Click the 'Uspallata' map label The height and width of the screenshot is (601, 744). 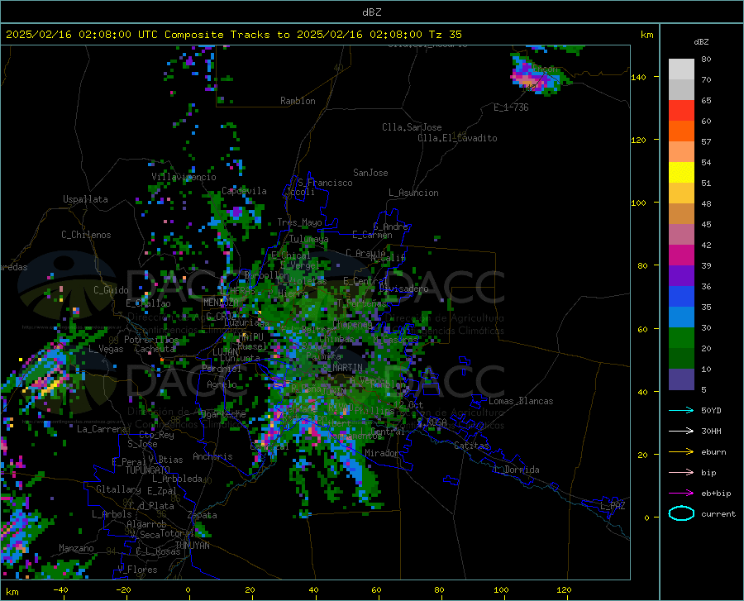click(x=85, y=199)
